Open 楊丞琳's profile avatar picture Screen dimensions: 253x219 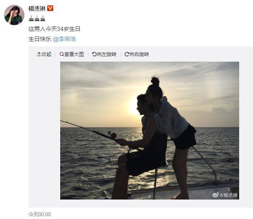(x=14, y=15)
